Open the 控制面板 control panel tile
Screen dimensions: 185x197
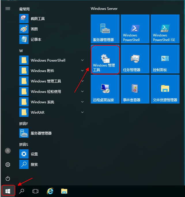point(165,59)
